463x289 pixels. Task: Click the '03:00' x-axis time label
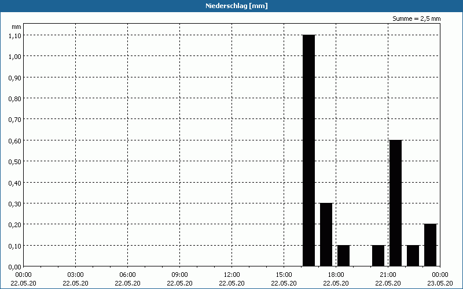pos(76,275)
